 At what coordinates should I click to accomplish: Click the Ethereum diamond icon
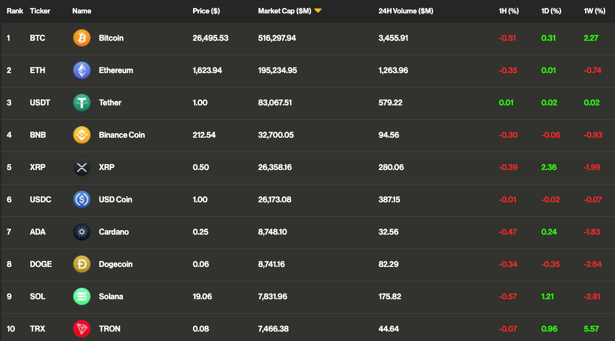click(x=82, y=70)
